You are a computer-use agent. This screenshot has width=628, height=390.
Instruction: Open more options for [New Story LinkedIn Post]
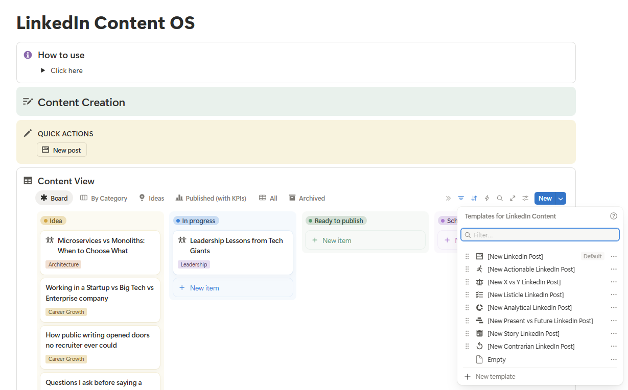(x=614, y=333)
